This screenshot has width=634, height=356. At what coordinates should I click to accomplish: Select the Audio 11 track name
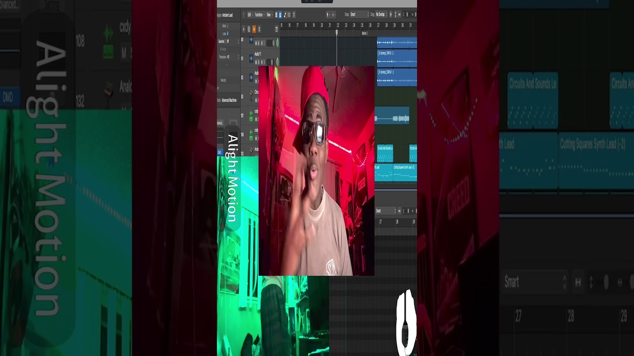[258, 54]
